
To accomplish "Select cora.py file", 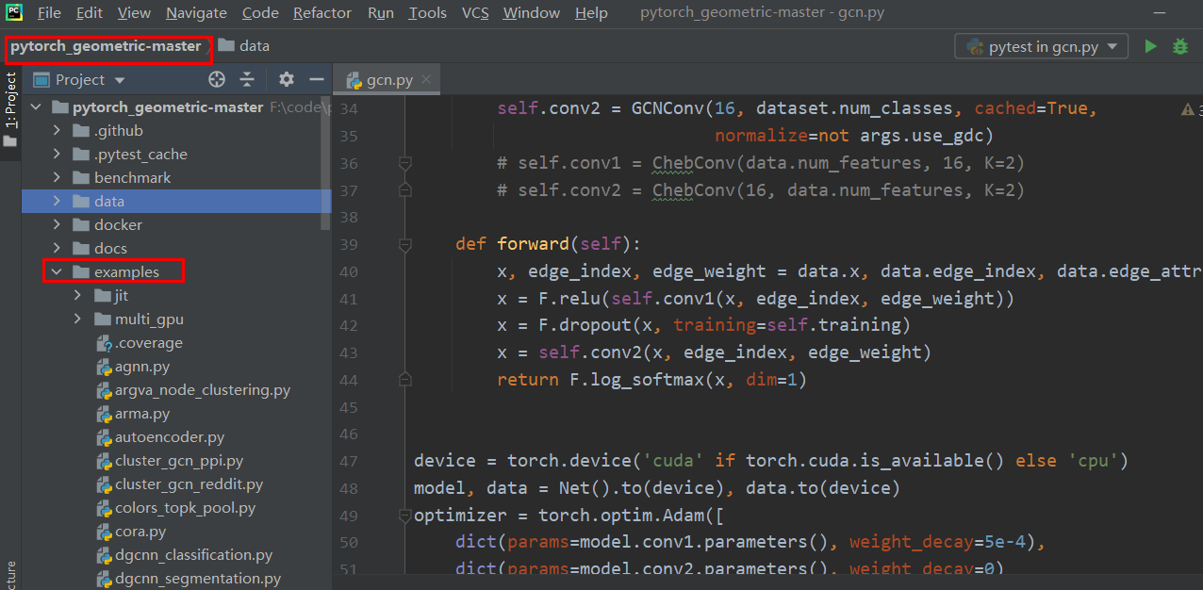I will click(140, 532).
